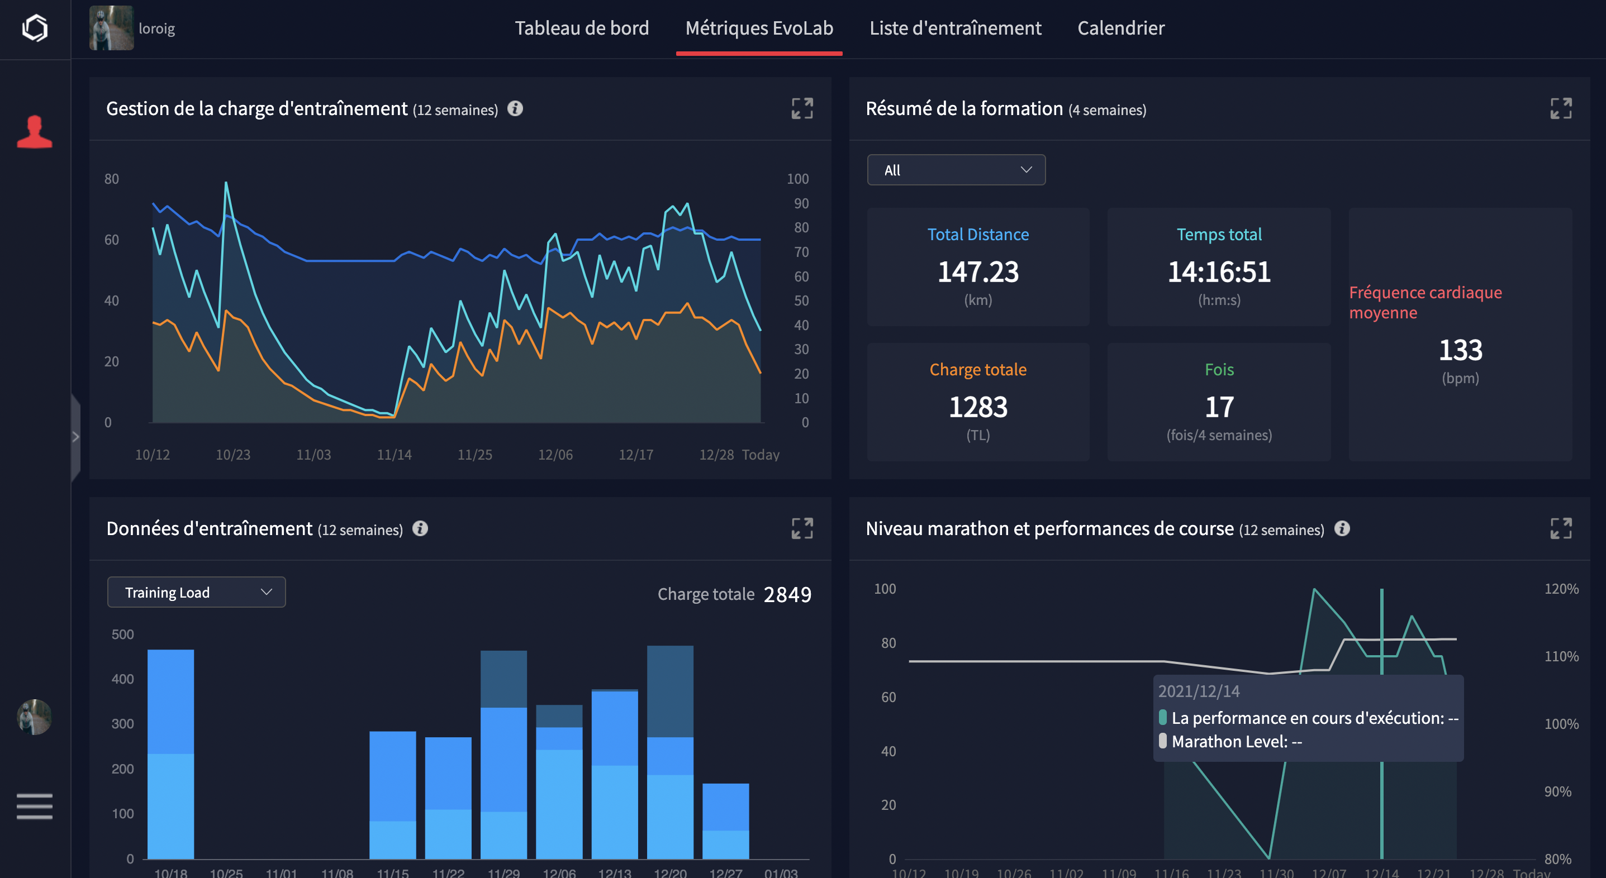Viewport: 1606px width, 878px height.
Task: Switch to Tableau de bord tab
Action: coord(581,28)
